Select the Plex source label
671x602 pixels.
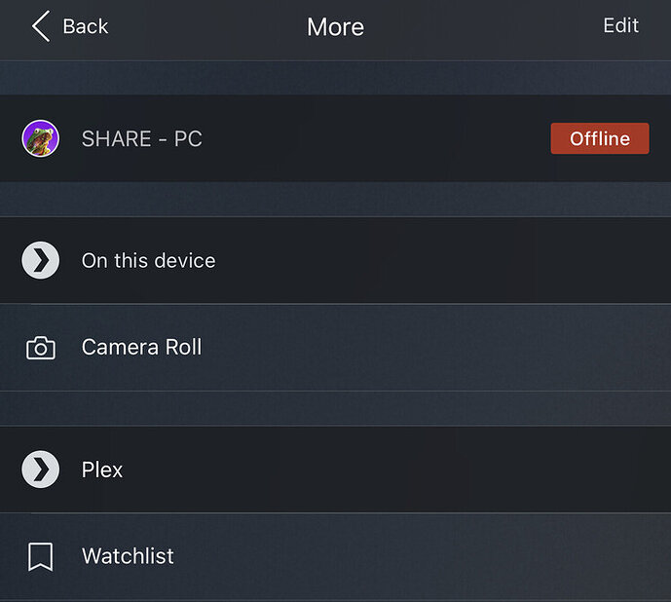[x=102, y=470]
